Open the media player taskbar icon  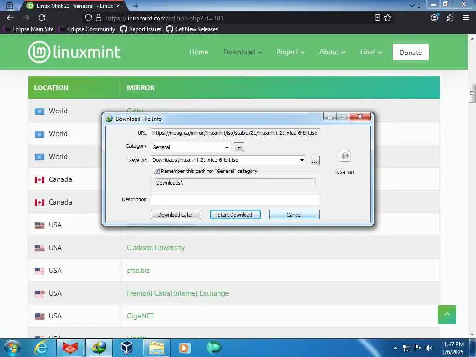tap(185, 348)
